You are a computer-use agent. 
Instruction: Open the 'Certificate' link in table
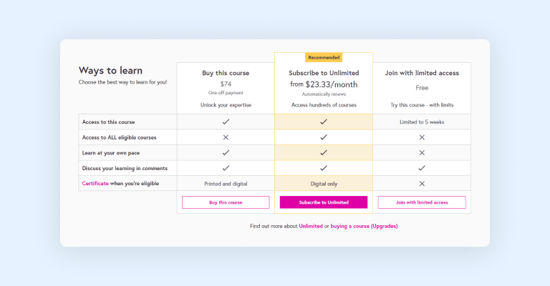coord(95,184)
